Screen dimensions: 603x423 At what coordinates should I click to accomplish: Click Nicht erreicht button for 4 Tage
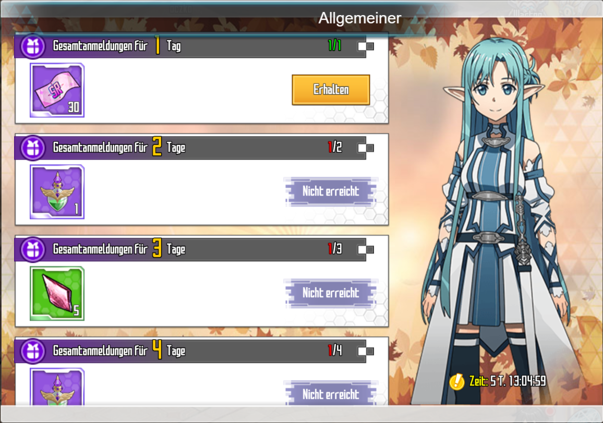coord(331,393)
